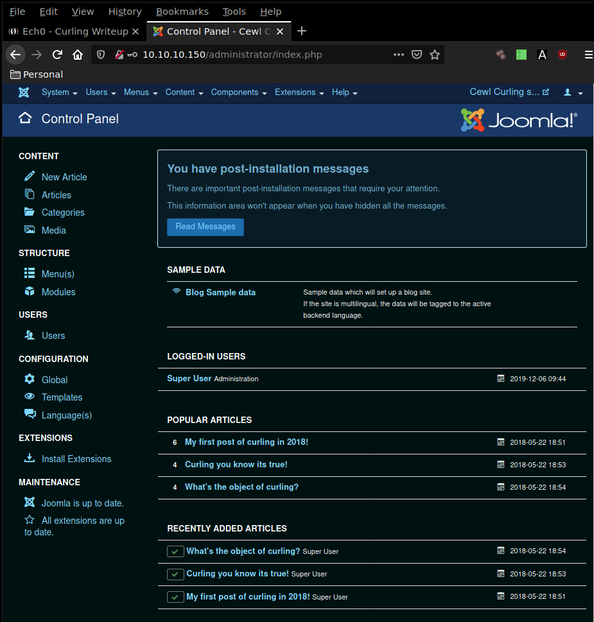Open the Blog Sample data link
594x622 pixels.
(x=221, y=292)
